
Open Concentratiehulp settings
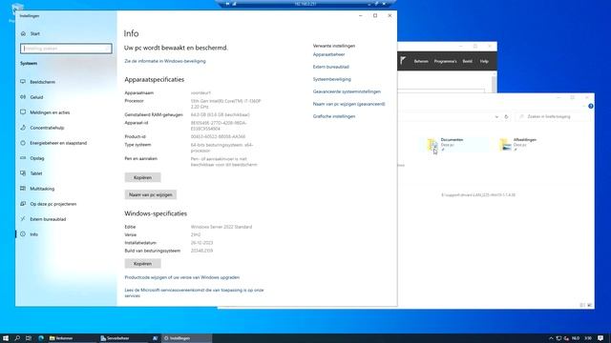click(47, 128)
